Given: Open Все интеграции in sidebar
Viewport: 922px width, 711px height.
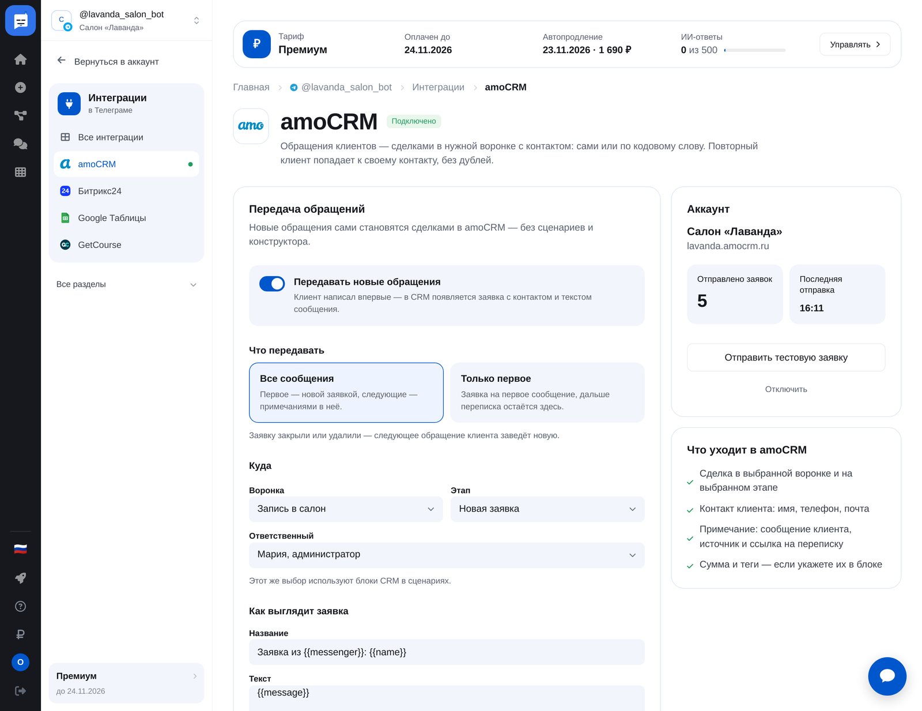Looking at the screenshot, I should click(126, 137).
